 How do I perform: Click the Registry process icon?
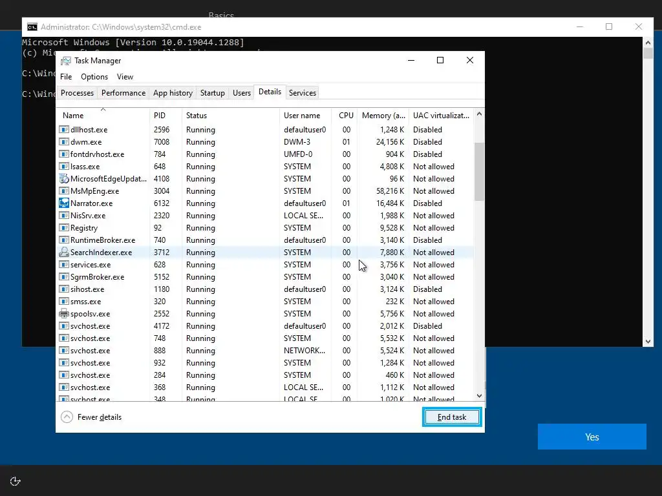pyautogui.click(x=64, y=227)
